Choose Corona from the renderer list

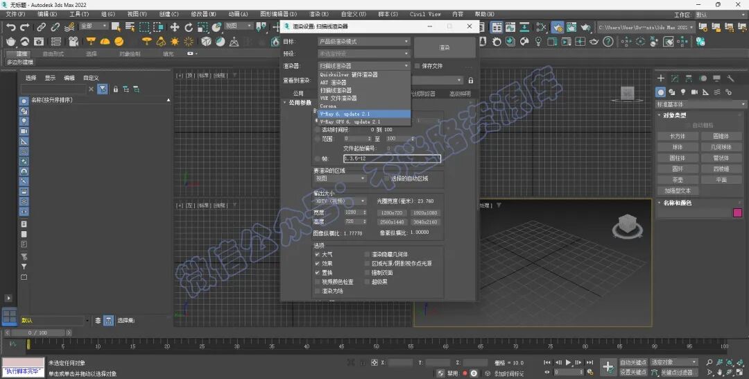[x=364, y=106]
